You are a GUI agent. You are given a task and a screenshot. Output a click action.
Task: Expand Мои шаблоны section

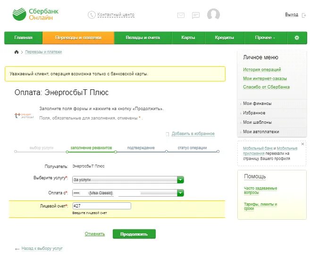coord(257,122)
